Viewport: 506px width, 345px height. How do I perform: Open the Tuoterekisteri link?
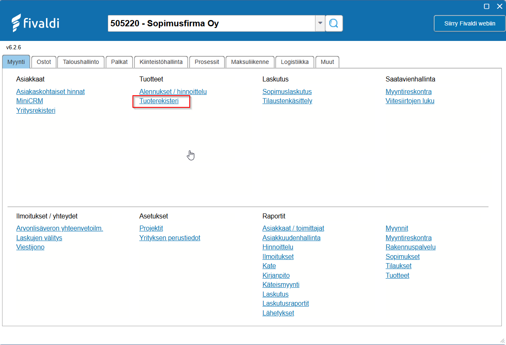(x=159, y=101)
